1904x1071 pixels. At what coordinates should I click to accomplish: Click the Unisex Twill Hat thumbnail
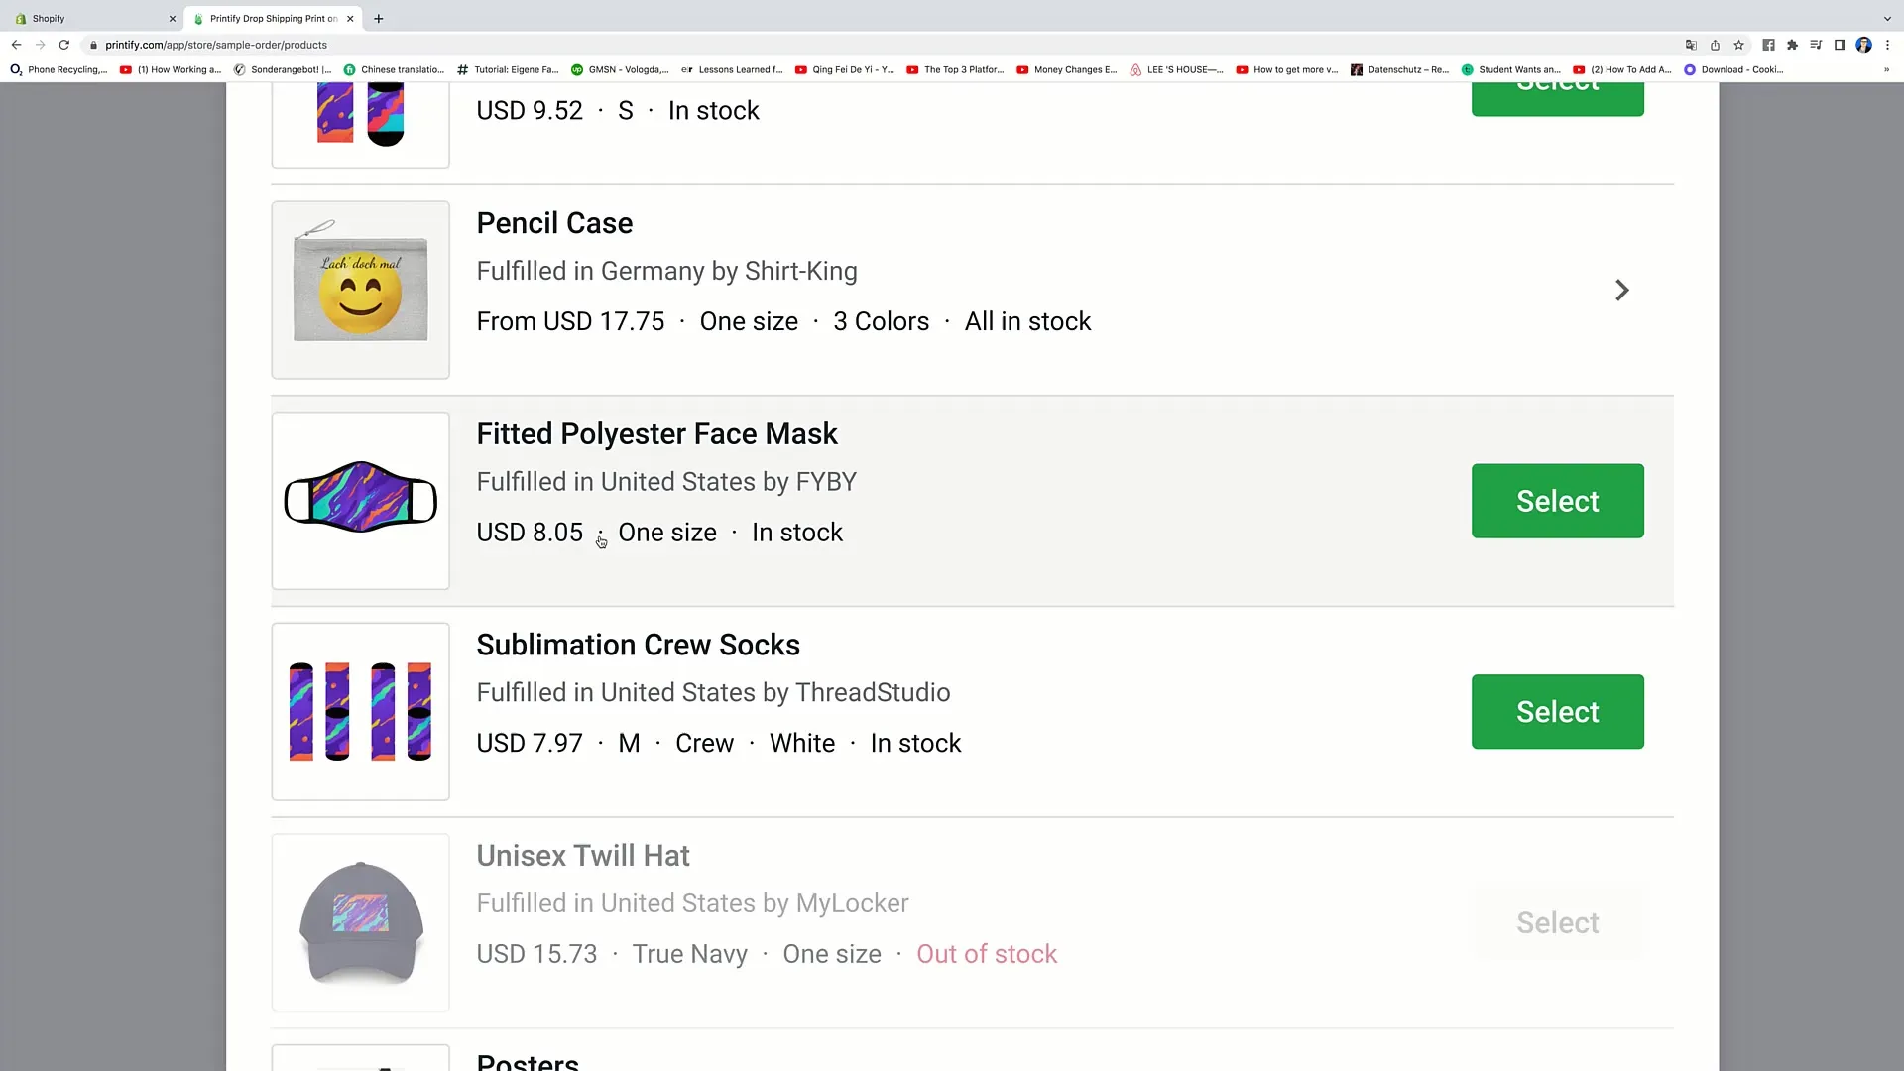[361, 922]
